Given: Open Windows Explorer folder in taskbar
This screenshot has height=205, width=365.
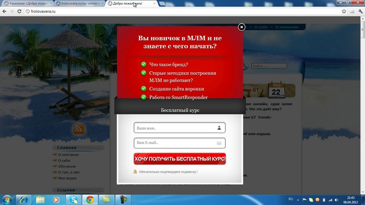Looking at the screenshot, I should [40, 200].
